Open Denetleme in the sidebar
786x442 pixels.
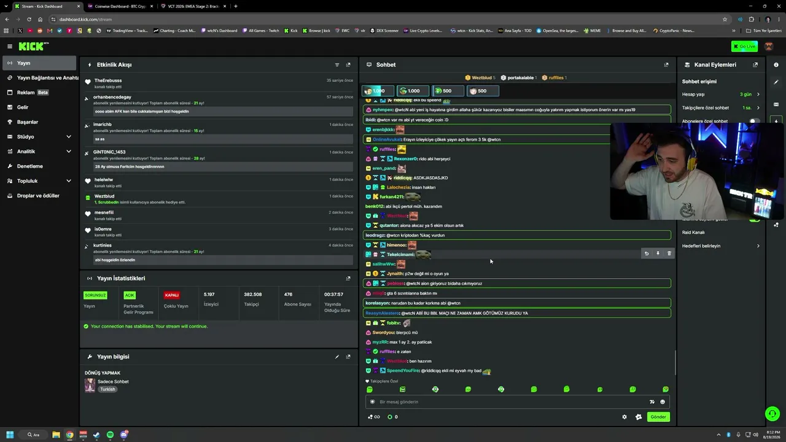(39, 166)
